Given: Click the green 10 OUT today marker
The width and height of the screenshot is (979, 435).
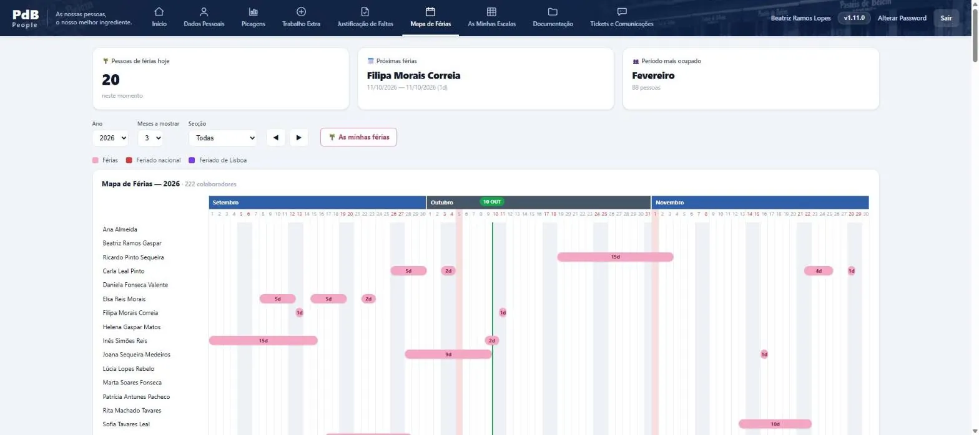Looking at the screenshot, I should (492, 202).
